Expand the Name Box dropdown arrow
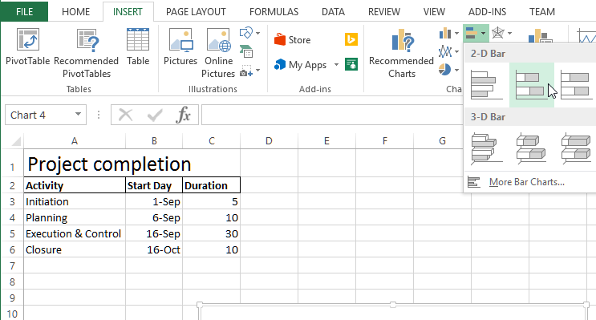The image size is (596, 320). pos(78,115)
